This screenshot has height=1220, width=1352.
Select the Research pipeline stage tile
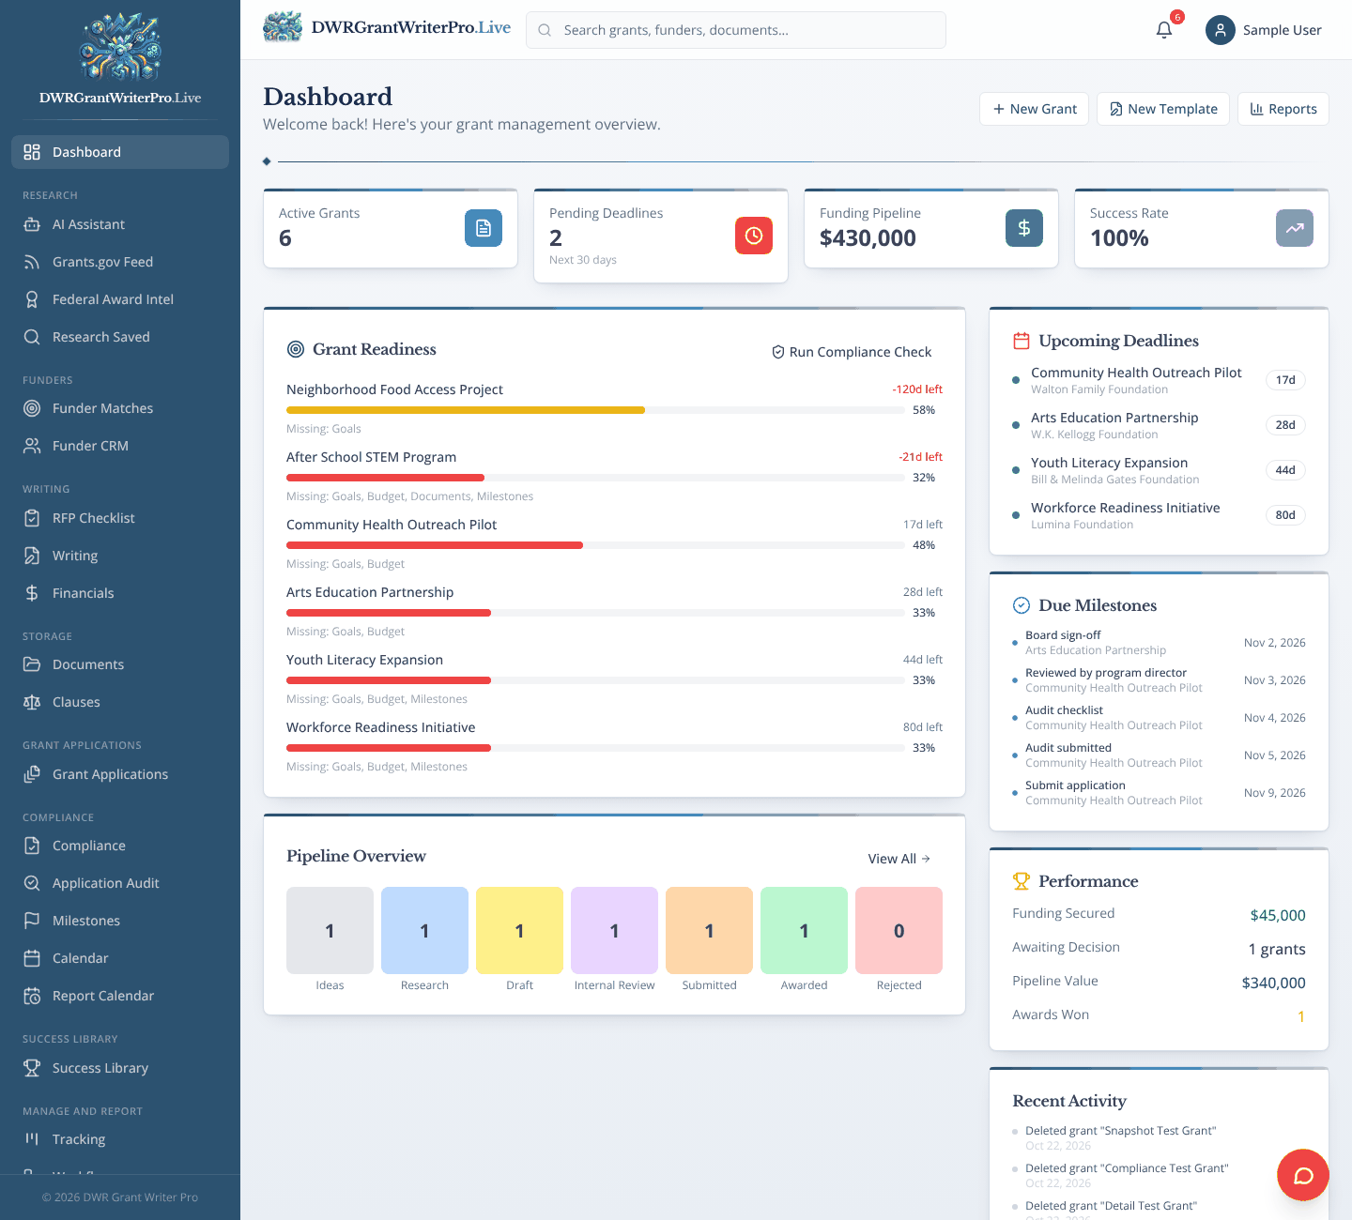coord(424,930)
